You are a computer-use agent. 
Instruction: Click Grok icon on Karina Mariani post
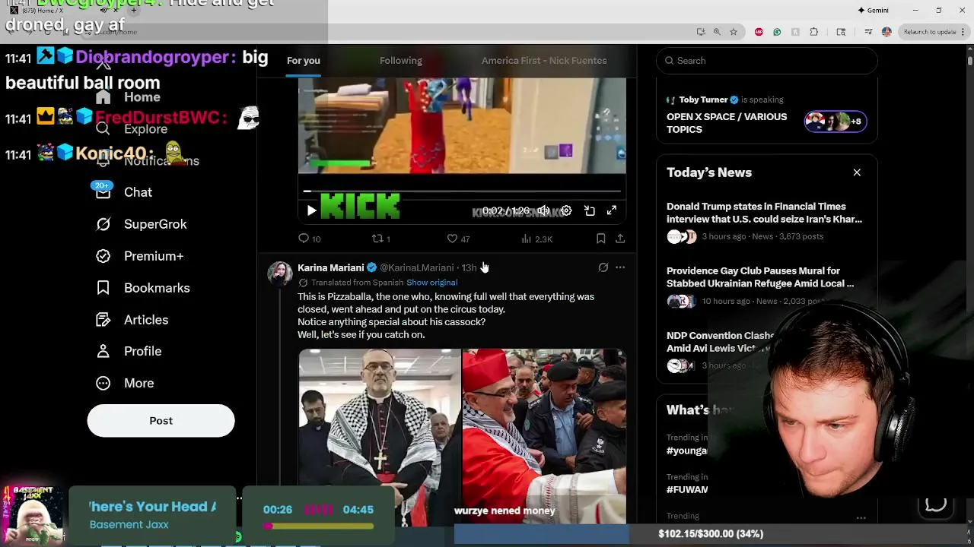pos(603,267)
